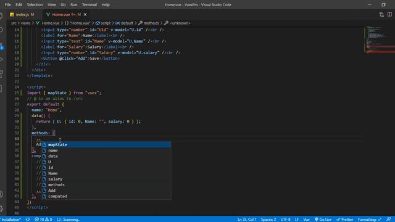Click the <unknown> breadcrumb segment
395x222 pixels.
point(180,23)
